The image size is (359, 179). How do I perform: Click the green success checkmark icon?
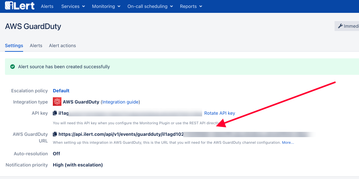(12, 67)
